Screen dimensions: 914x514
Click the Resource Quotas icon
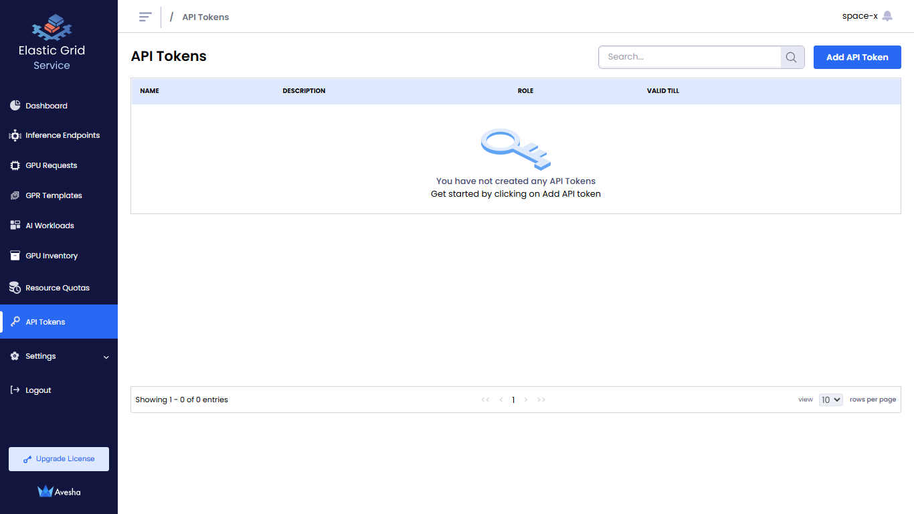(15, 288)
